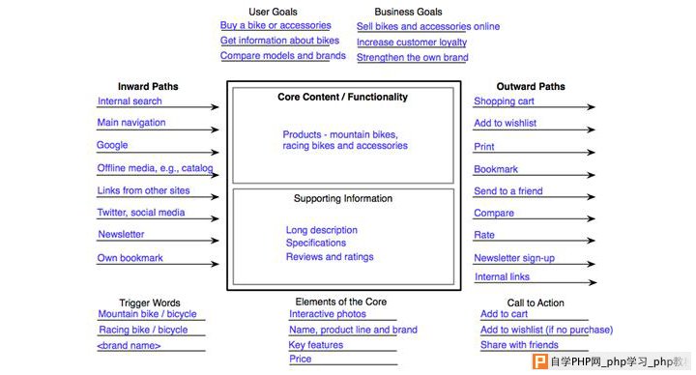The height and width of the screenshot is (375, 696).
Task: Click the orange P logo in watermark
Action: [539, 361]
